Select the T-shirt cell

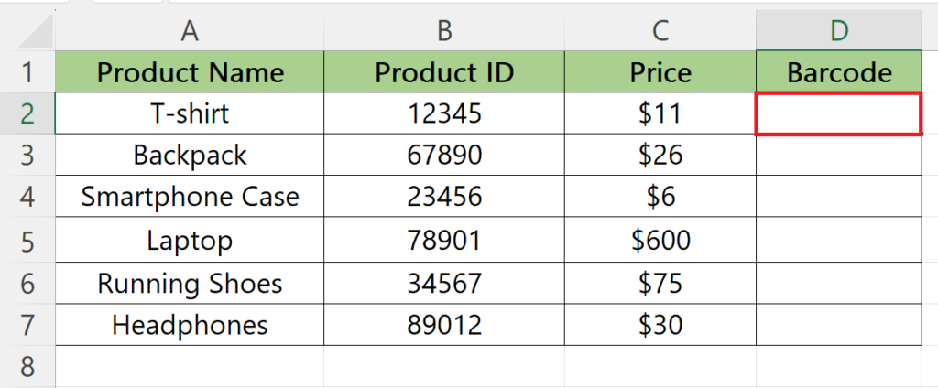[x=190, y=113]
